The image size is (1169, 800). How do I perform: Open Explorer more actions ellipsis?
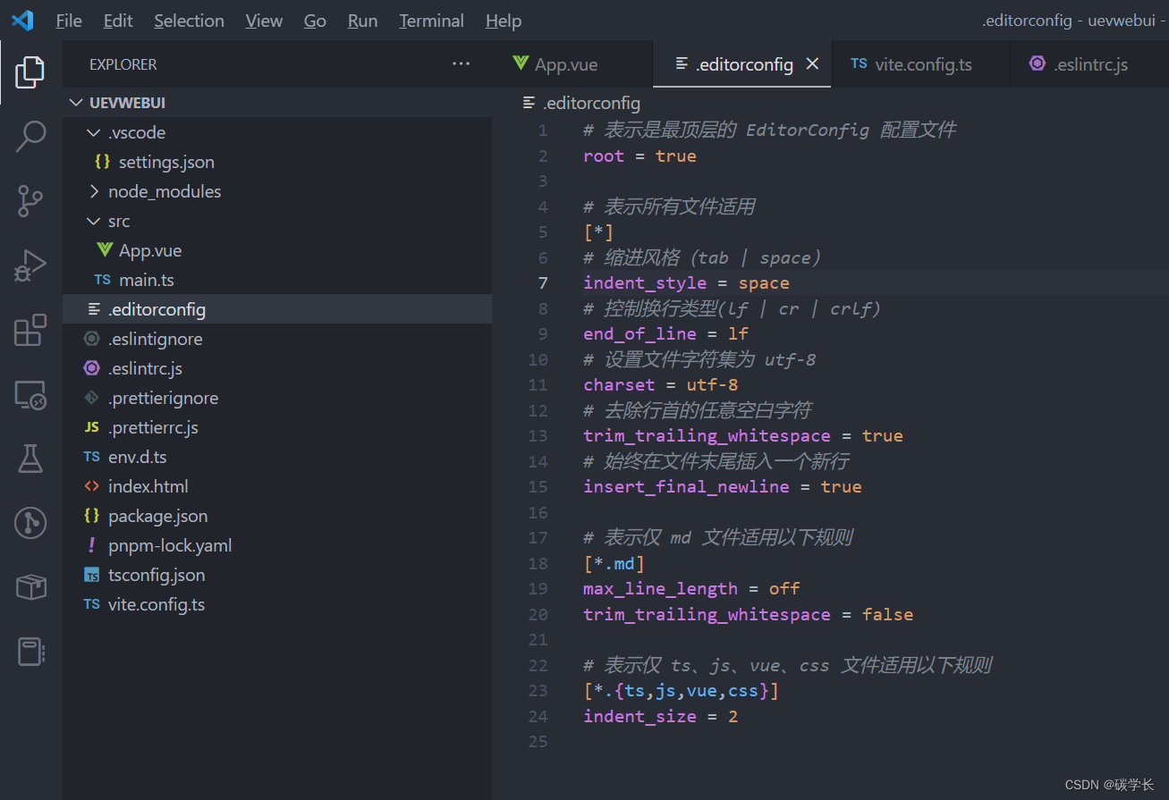tap(461, 63)
